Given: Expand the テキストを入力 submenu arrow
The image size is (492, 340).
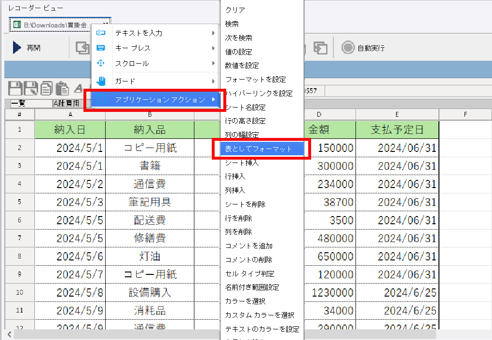Looking at the screenshot, I should tap(213, 33).
